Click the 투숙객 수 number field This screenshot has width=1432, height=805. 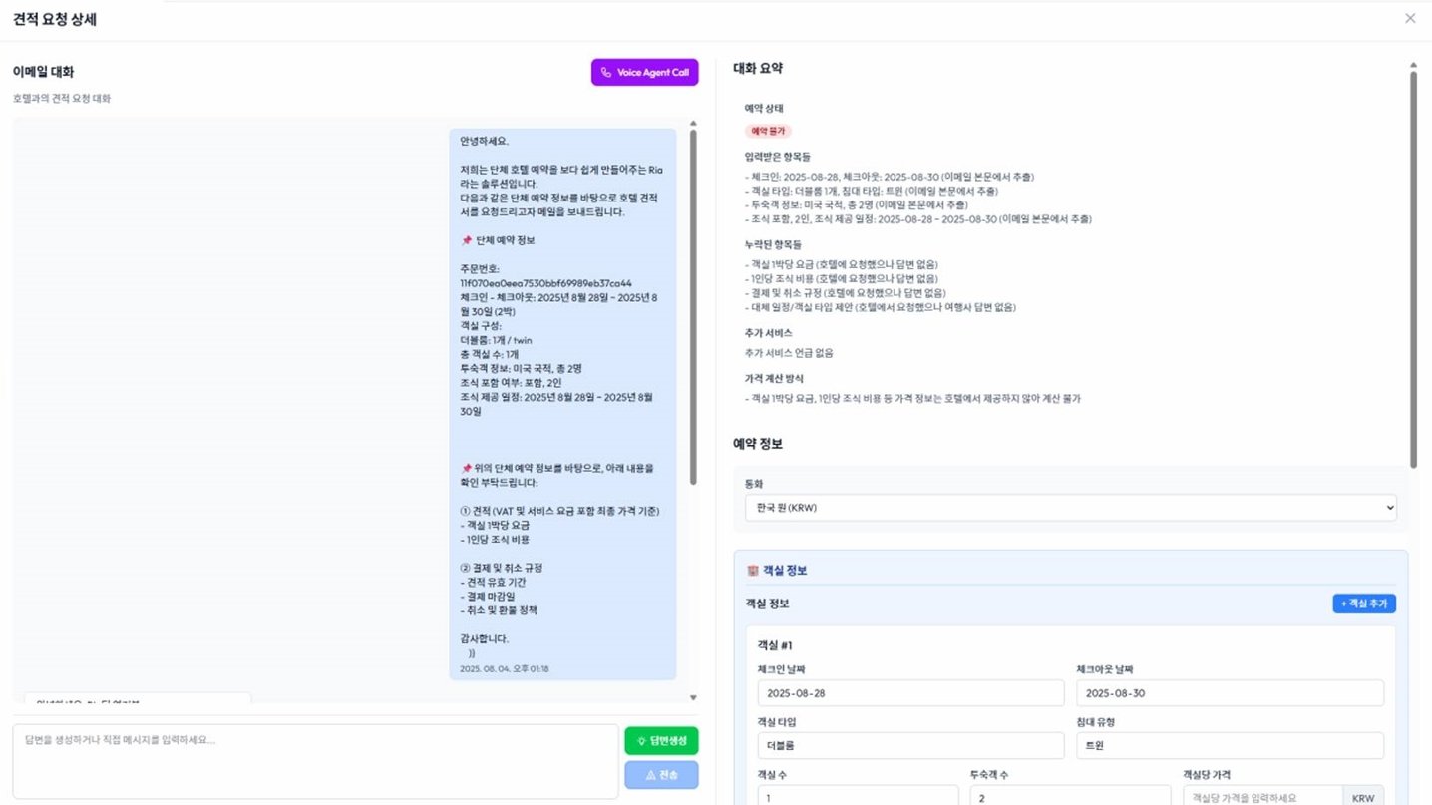pyautogui.click(x=1070, y=797)
